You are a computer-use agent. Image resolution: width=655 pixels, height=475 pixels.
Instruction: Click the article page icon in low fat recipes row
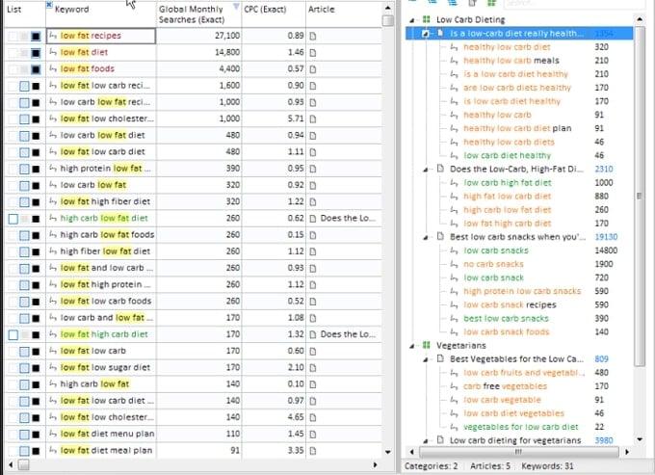point(312,36)
